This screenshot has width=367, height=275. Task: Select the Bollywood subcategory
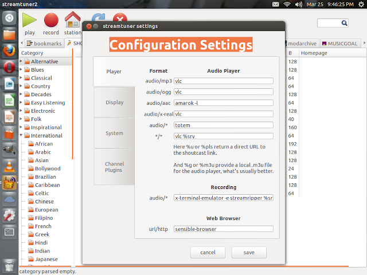point(48,168)
